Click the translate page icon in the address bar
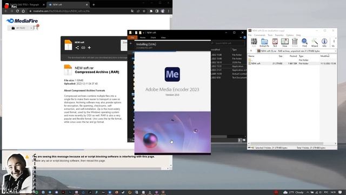This screenshot has height=195, width=346. coord(132,11)
